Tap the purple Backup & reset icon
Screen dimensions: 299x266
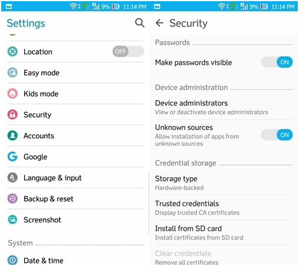(x=12, y=198)
